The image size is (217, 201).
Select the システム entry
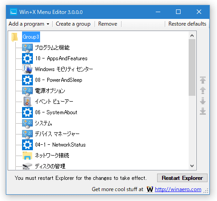point(43,123)
